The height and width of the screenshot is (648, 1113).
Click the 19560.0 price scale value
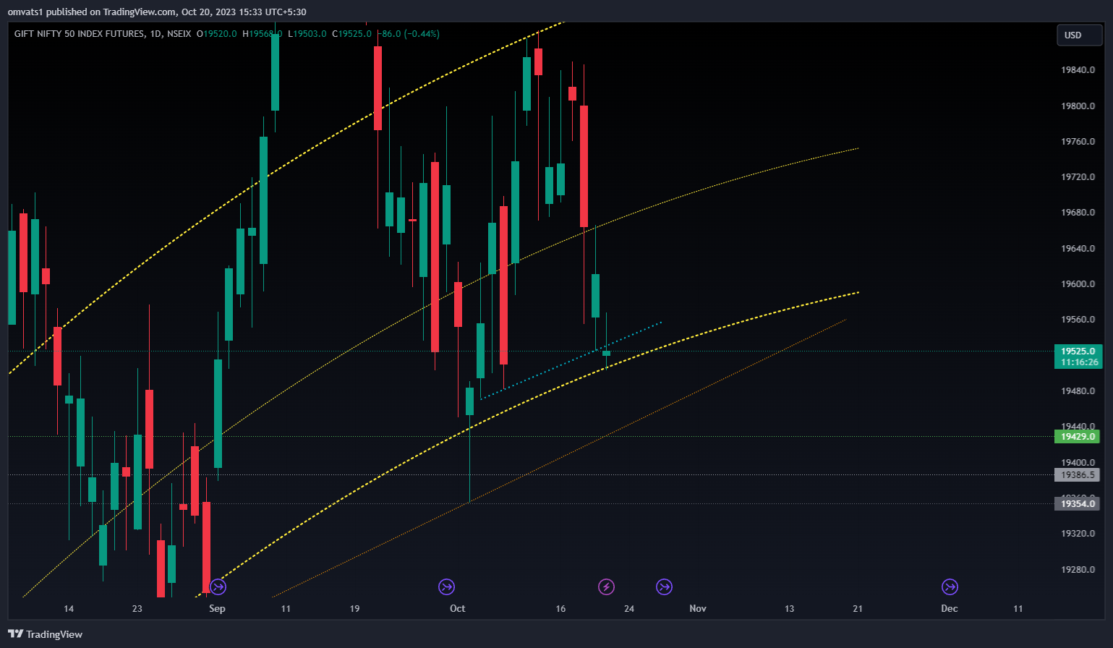point(1078,320)
